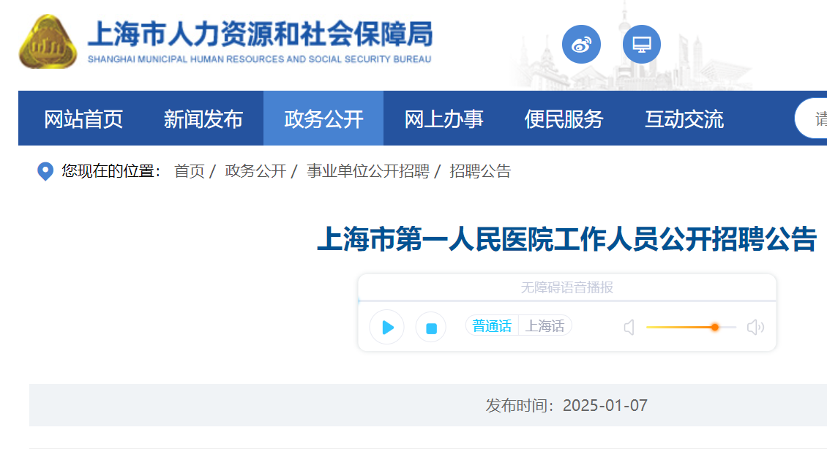
Task: Open 新闻发布 menu
Action: [203, 119]
